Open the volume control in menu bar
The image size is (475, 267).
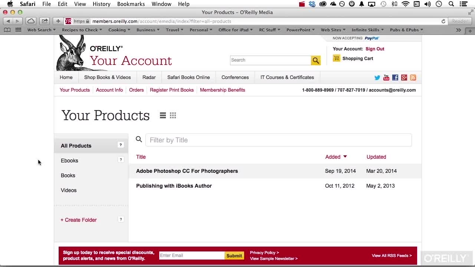coord(427,4)
